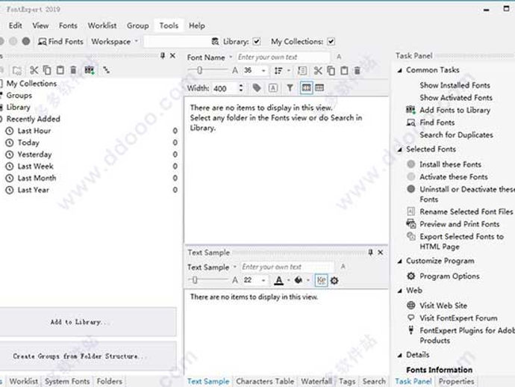515x387 pixels.
Task: Pin the Text Sample panel
Action: 370,253
